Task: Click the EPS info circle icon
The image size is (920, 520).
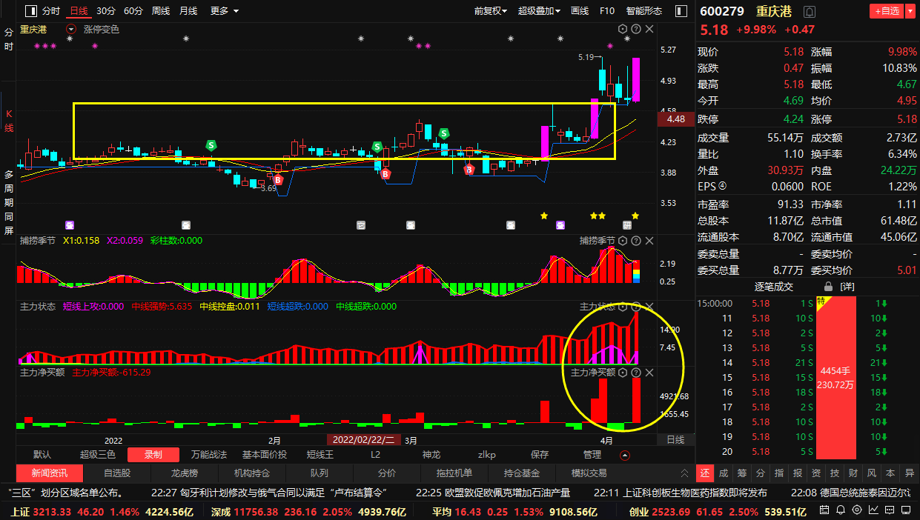Action: (x=723, y=187)
